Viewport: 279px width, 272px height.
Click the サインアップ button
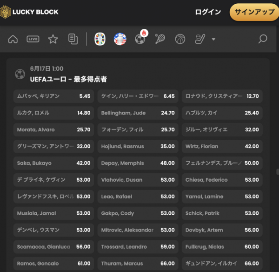point(254,12)
